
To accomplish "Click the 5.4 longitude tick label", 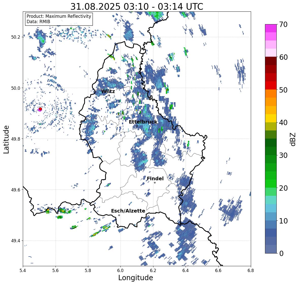I will tap(23, 271).
